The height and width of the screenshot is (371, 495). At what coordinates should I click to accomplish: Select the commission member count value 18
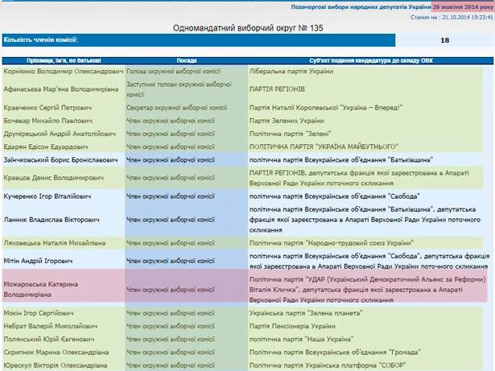(x=444, y=39)
